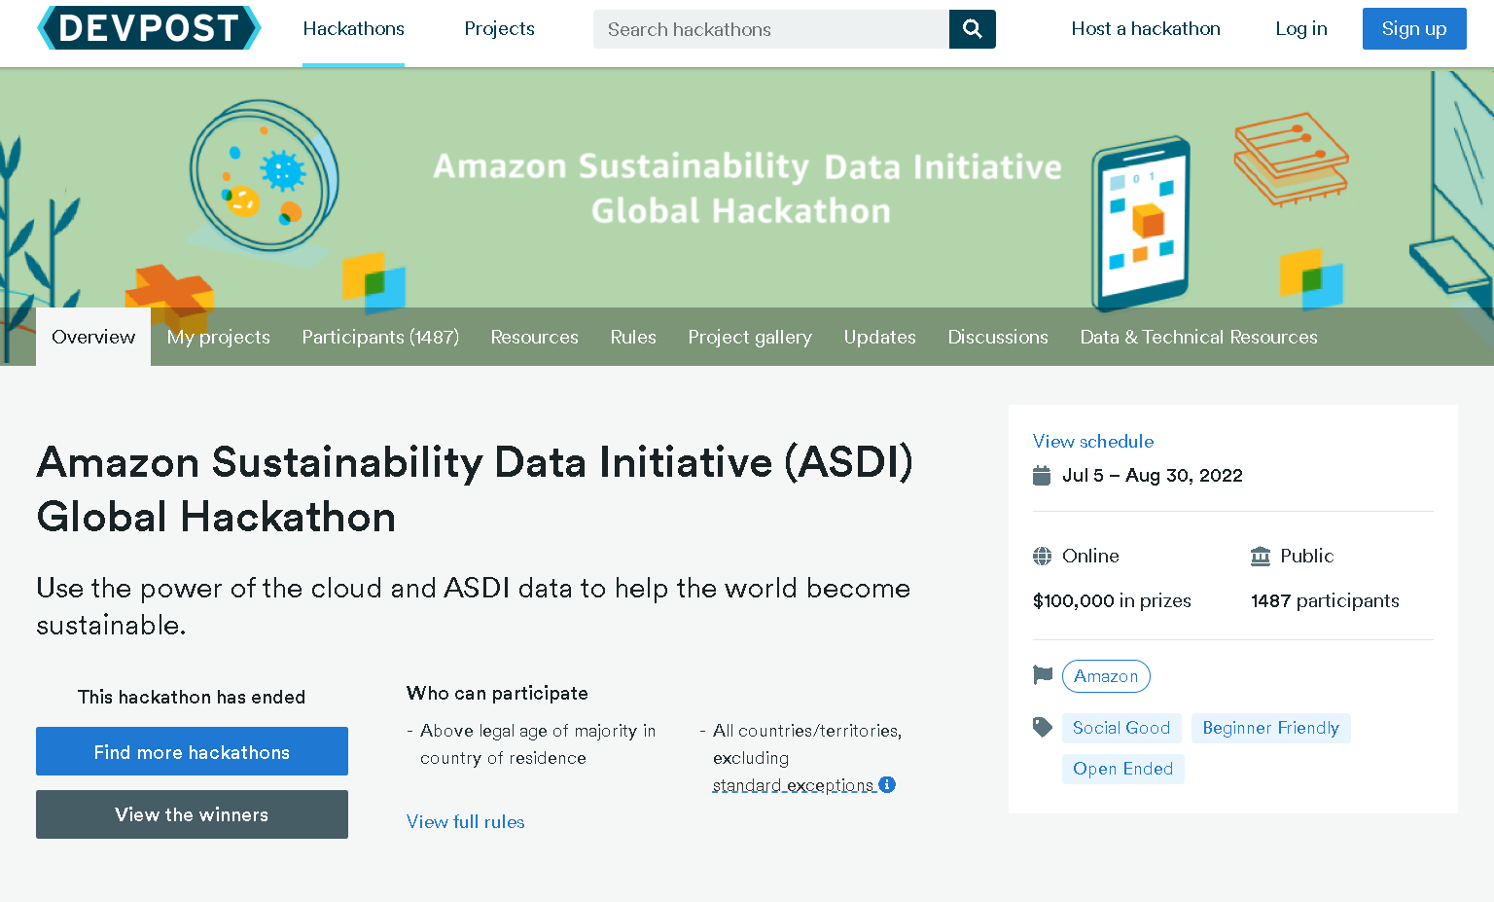
Task: Open the Projects menu
Action: coord(500,29)
